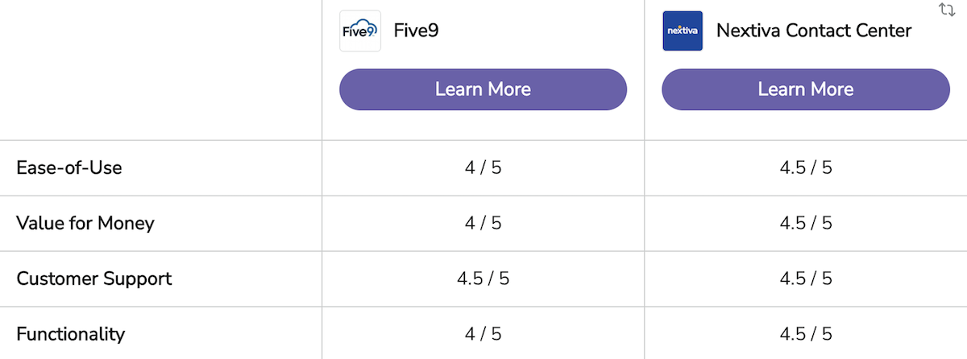Select Nextiva Ease-of-Use rating 4.5 / 5
Screen dimensions: 967x359
point(806,168)
